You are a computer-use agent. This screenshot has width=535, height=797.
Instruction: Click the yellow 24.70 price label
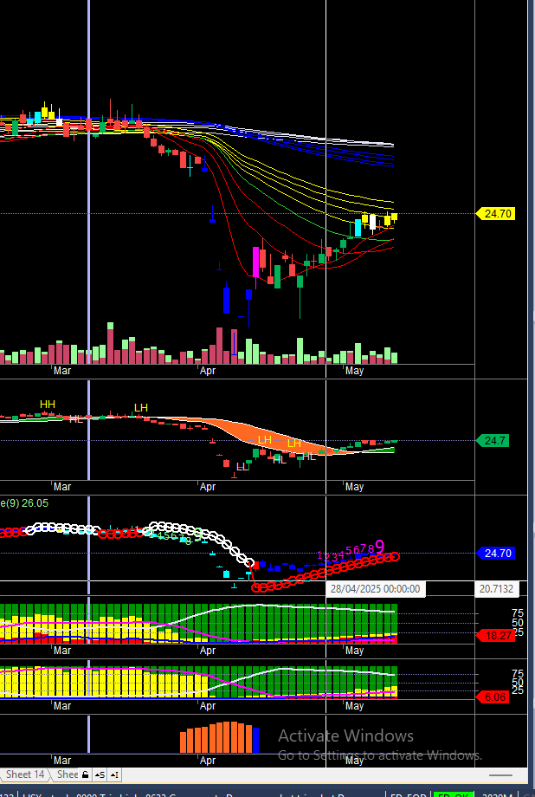pyautogui.click(x=496, y=214)
